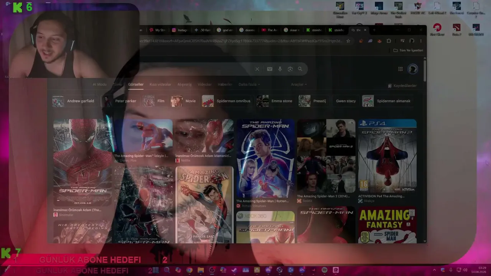Viewport: 491px width, 276px height.
Task: Switch to the skaar browser tab
Action: 292,30
